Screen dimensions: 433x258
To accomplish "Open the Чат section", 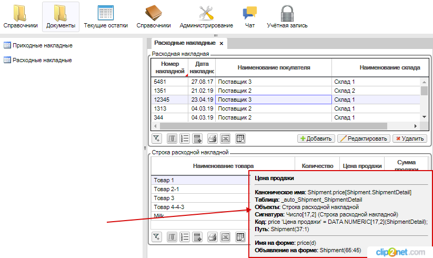I will (249, 16).
